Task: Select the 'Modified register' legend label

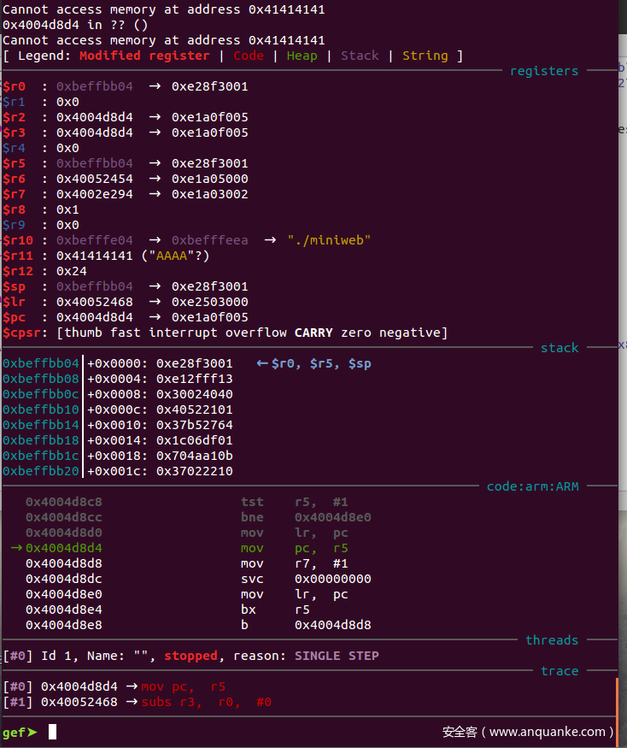Action: pos(144,56)
